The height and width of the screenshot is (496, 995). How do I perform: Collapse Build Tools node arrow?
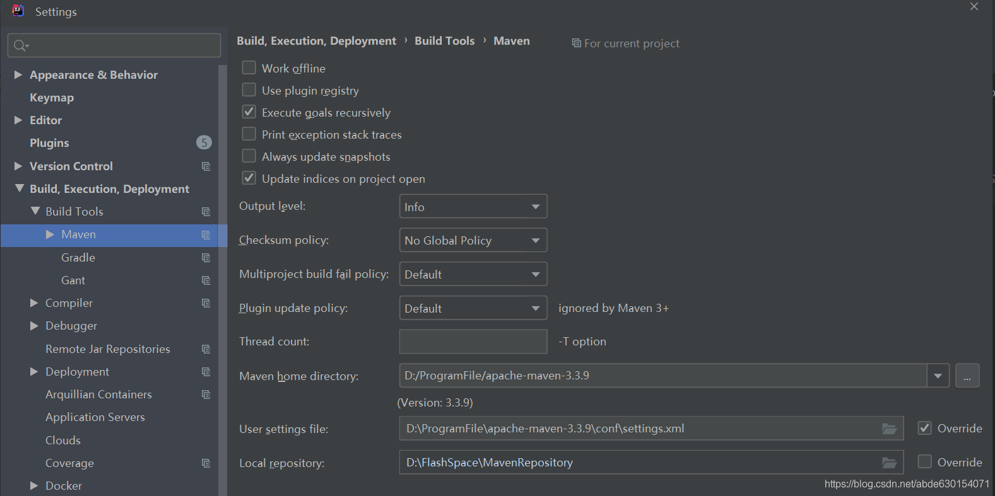pyautogui.click(x=35, y=211)
